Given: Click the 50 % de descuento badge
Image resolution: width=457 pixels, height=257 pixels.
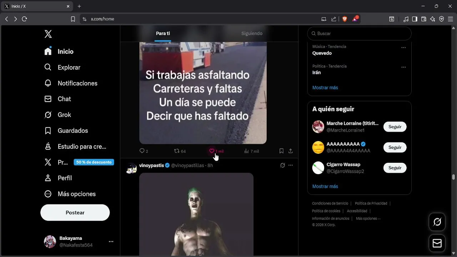Looking at the screenshot, I should (x=94, y=162).
